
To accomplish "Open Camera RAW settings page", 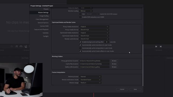I will (44, 26).
